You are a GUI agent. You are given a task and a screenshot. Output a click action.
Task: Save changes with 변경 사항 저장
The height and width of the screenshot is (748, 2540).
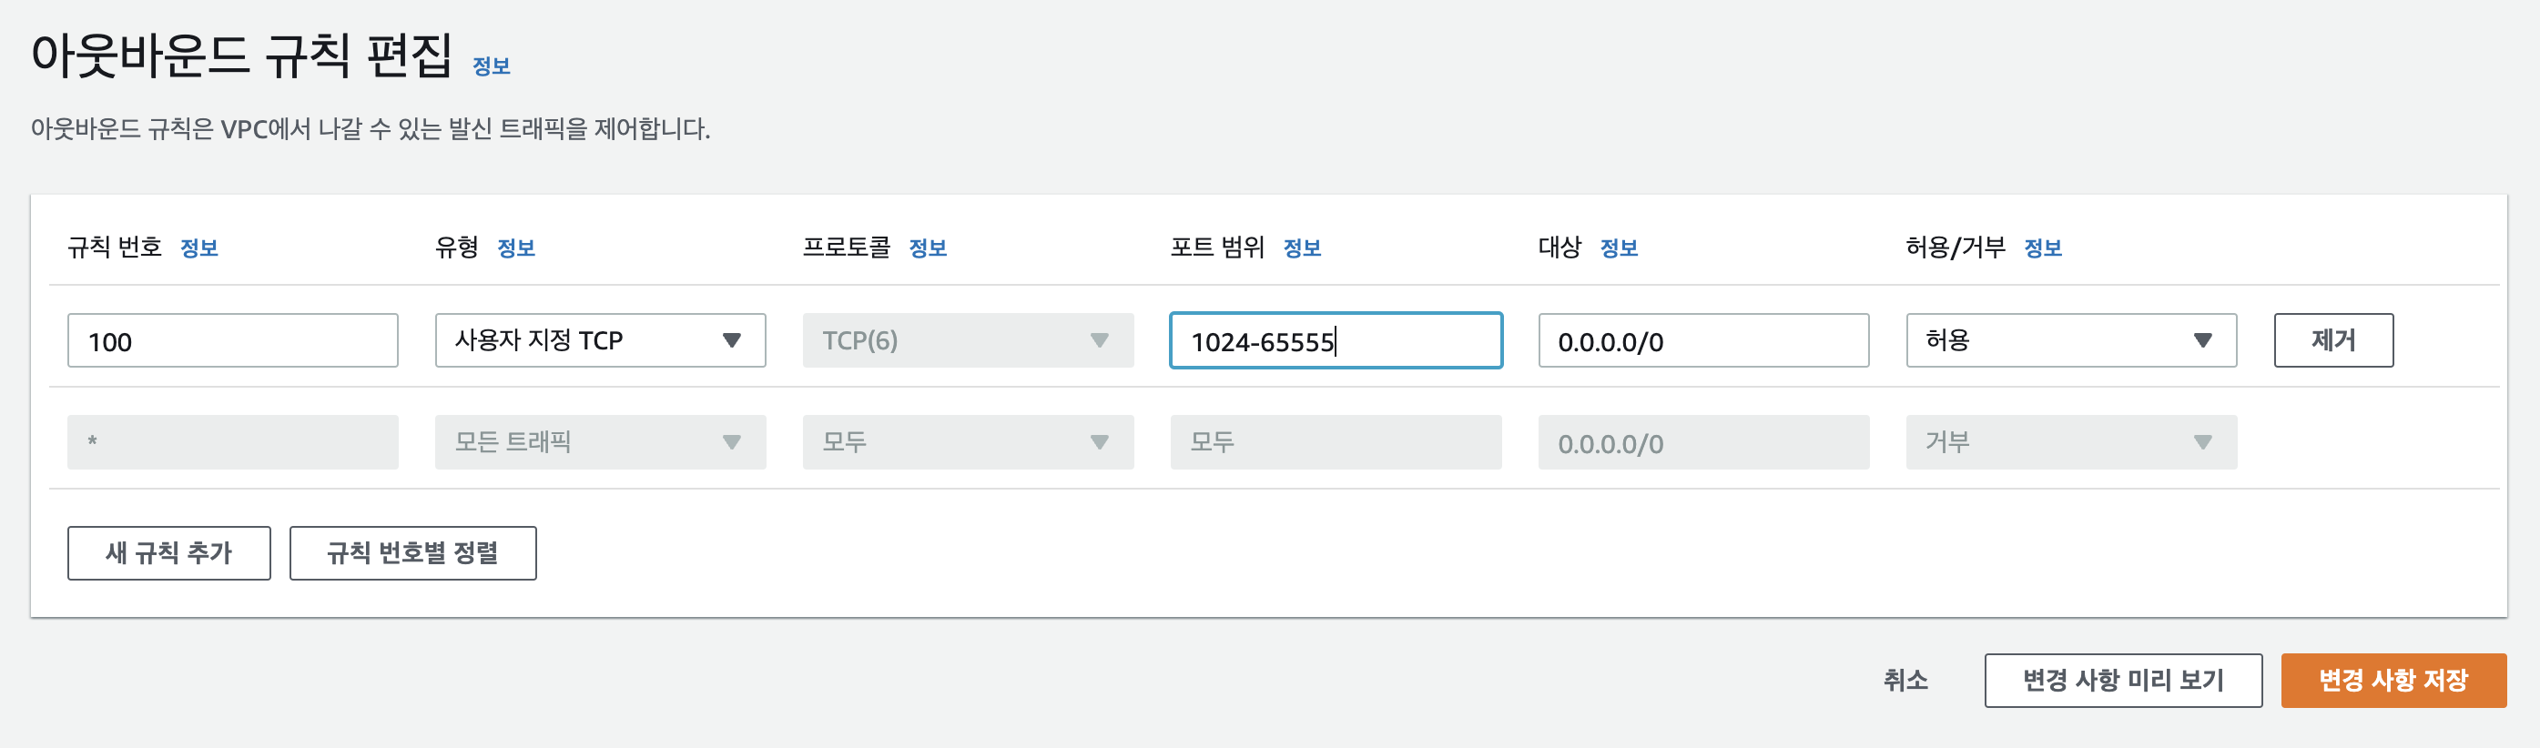tap(2394, 681)
